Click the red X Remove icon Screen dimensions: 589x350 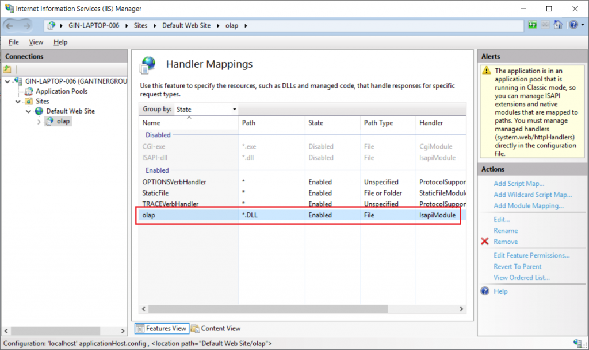(485, 242)
